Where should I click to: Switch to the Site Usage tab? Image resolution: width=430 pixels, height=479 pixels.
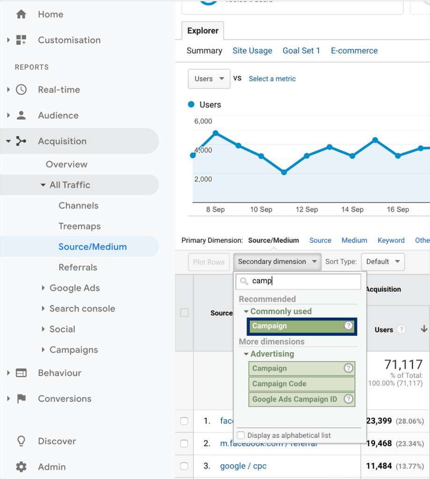252,51
